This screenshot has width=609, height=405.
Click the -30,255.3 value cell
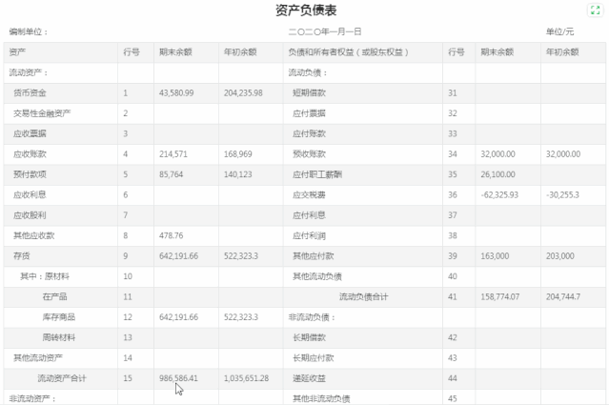pos(562,195)
